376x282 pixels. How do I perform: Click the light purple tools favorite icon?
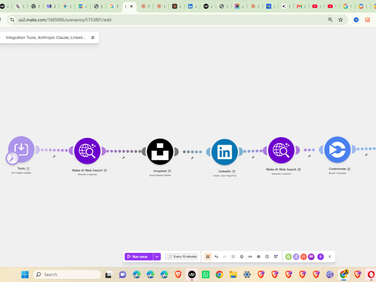click(x=296, y=256)
